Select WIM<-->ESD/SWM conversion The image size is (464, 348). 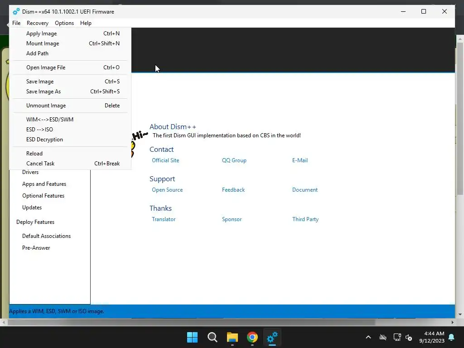pyautogui.click(x=70, y=120)
